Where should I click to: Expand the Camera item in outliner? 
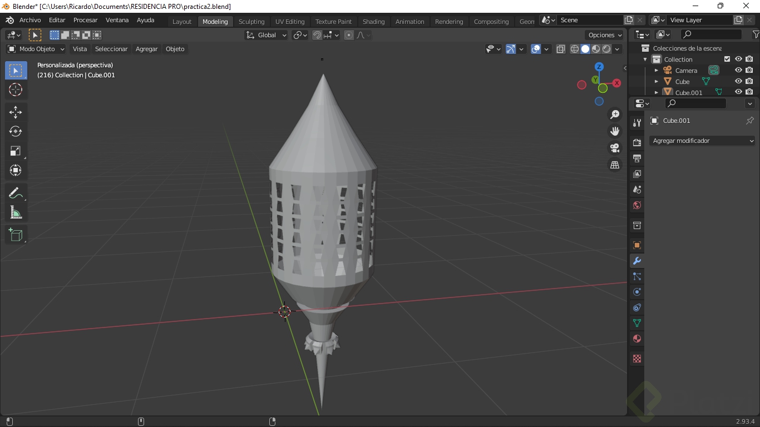pyautogui.click(x=656, y=71)
